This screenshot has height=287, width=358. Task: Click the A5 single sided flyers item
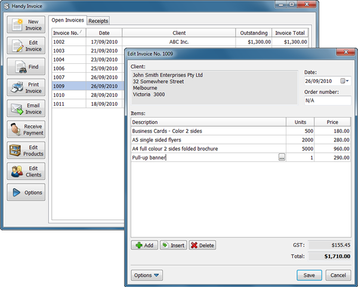[x=208, y=140]
